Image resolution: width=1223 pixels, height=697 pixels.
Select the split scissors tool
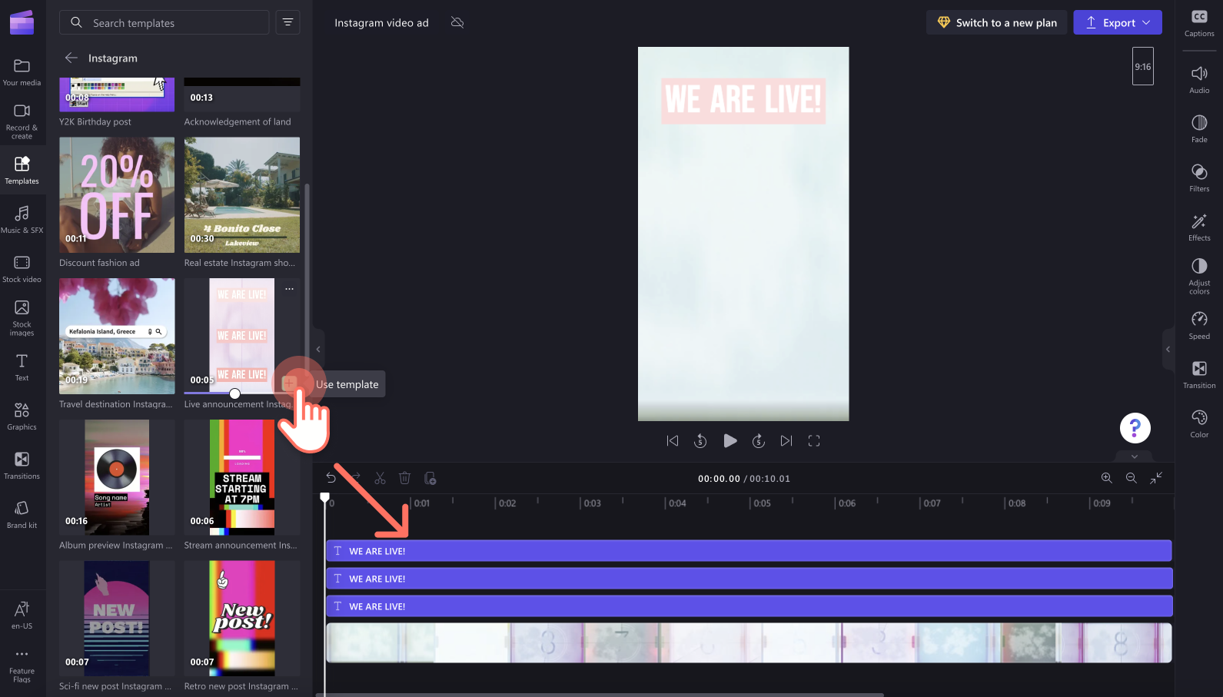point(380,478)
